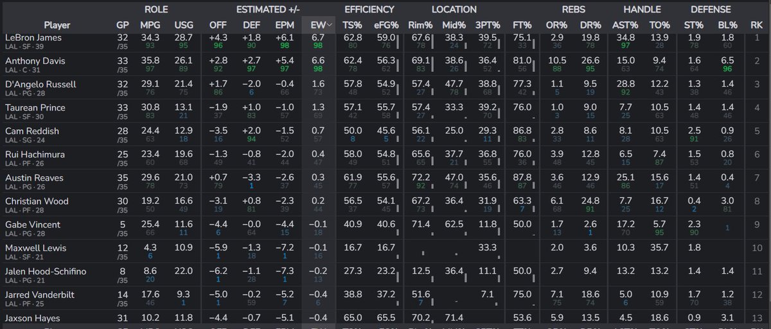Sort by the FT% column header
This screenshot has width=771, height=329.
522,26
